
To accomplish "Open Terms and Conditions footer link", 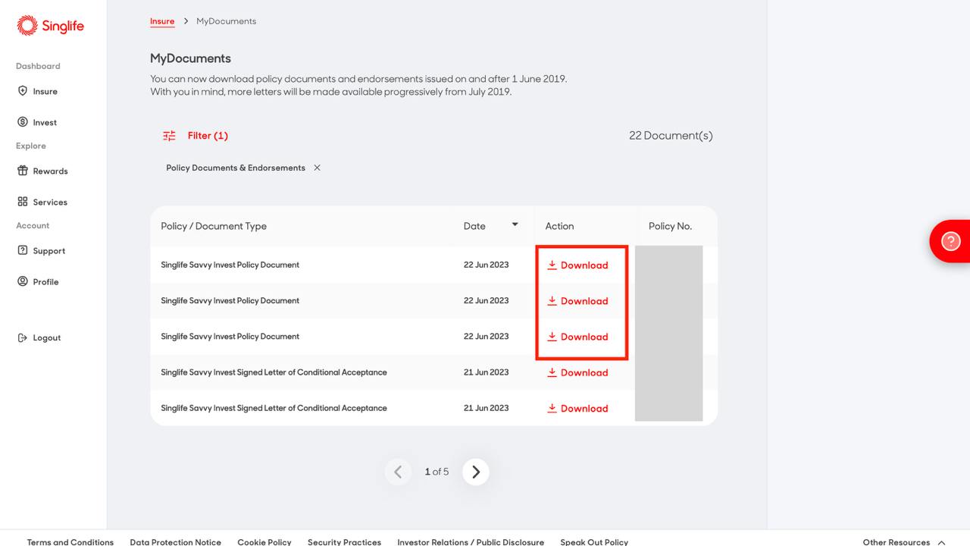I will pos(70,541).
